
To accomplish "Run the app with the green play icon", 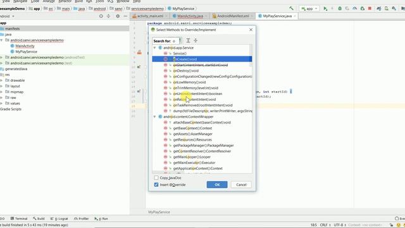I will (325, 8).
